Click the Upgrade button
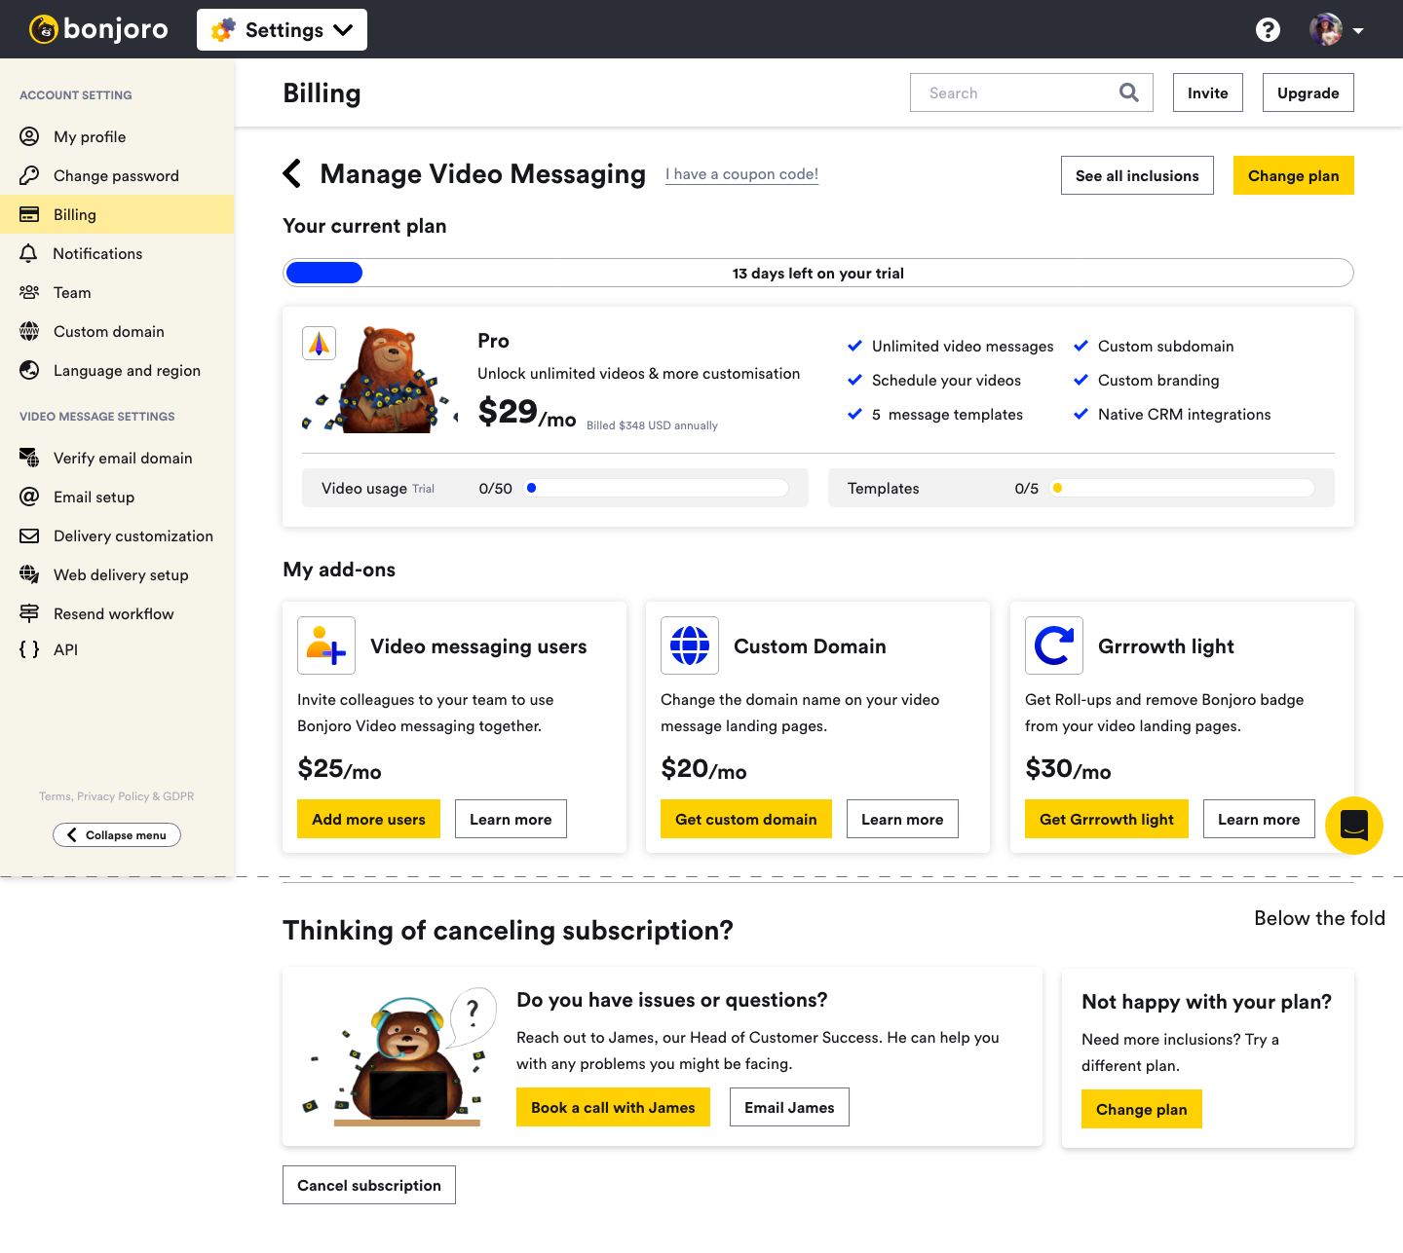 coord(1308,92)
